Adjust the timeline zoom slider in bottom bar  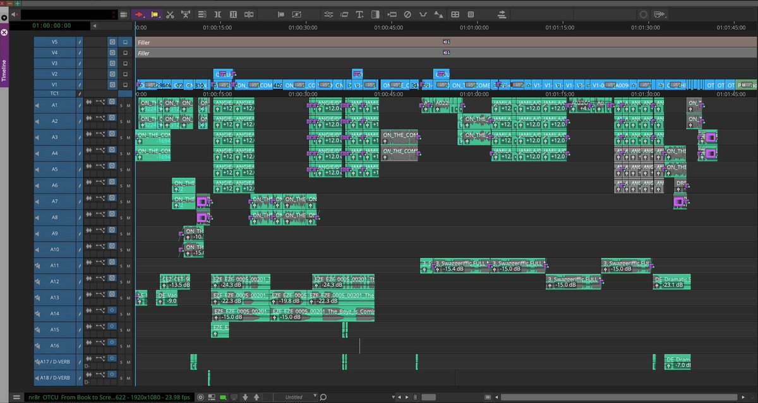pos(428,397)
